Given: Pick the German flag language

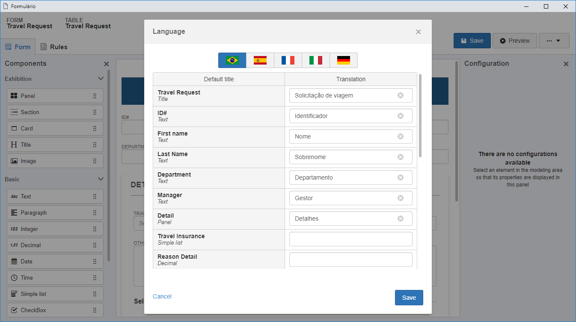Looking at the screenshot, I should click(x=344, y=60).
